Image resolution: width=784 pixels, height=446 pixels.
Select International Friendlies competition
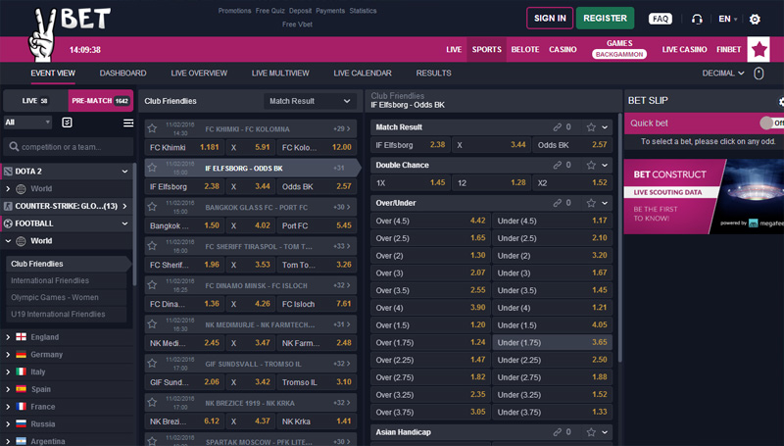point(66,280)
